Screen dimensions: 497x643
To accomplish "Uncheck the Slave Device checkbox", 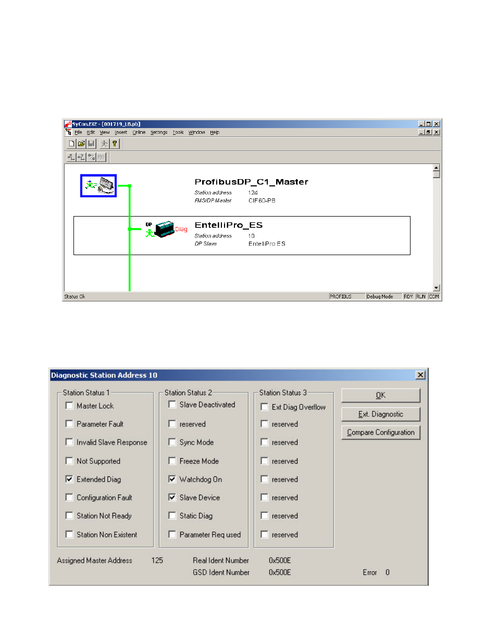I will coord(172,497).
